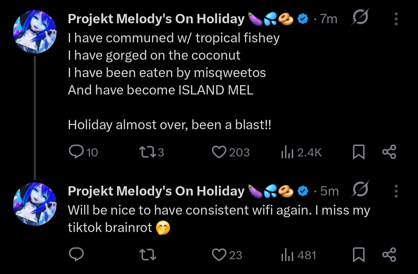Open Projekt Melody's profile from first tweet name
Image resolution: width=418 pixels, height=274 pixels.
(x=156, y=19)
